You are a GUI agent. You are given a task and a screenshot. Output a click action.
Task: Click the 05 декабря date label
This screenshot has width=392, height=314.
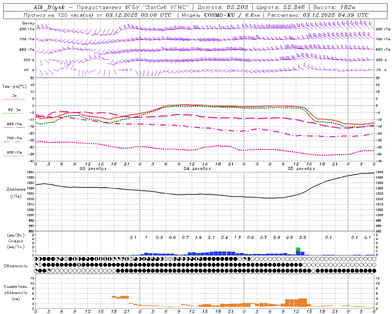coord(301,169)
